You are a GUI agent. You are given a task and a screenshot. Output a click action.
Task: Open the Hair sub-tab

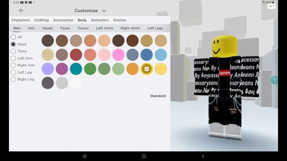(31, 28)
